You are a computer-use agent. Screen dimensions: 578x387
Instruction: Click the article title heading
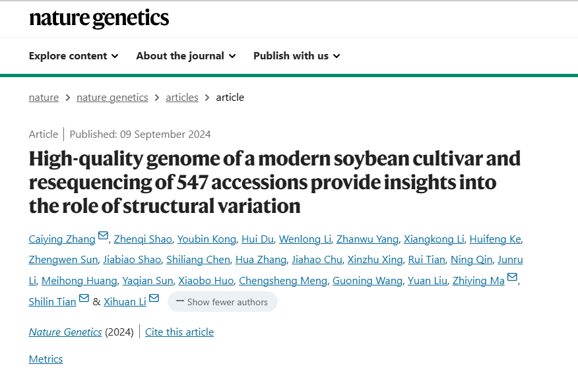pyautogui.click(x=274, y=182)
